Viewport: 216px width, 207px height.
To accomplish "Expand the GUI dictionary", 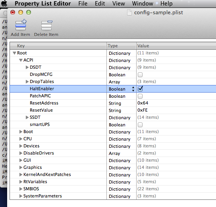I will point(21,160).
